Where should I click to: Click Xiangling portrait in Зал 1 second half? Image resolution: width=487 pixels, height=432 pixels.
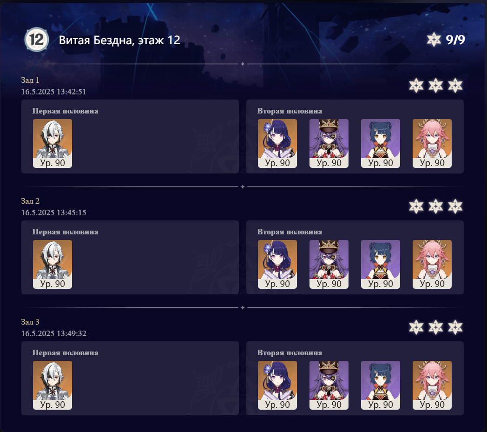[381, 143]
